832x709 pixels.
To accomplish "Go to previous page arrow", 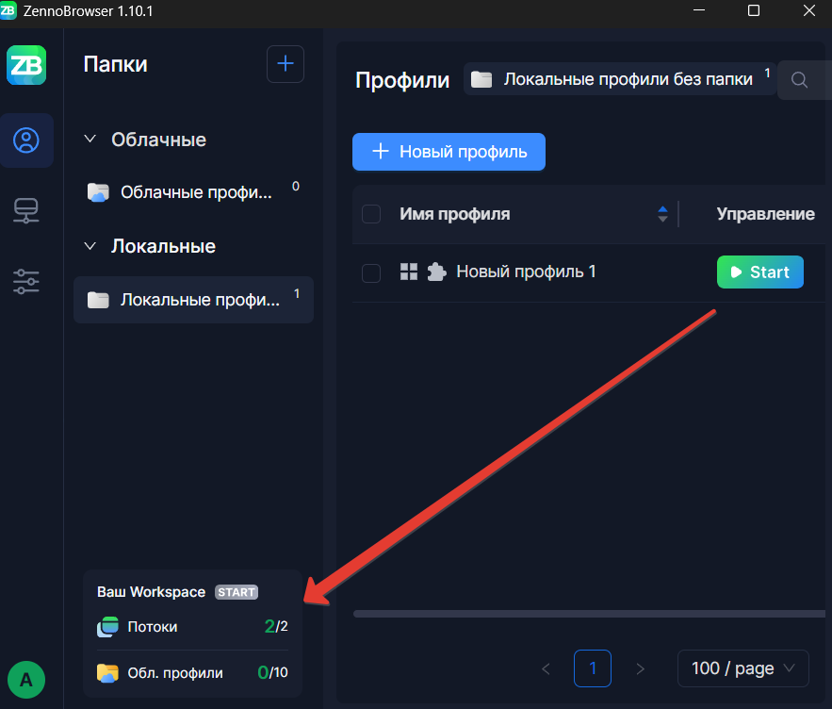I will [546, 668].
